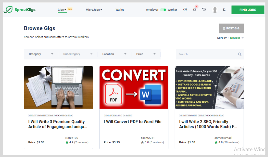Click the 'Browse Gigs' heading
Screen dimensions: 268x157
pos(39,28)
